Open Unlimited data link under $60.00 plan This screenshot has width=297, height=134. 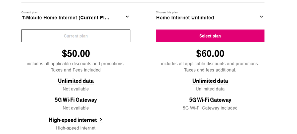click(210, 81)
